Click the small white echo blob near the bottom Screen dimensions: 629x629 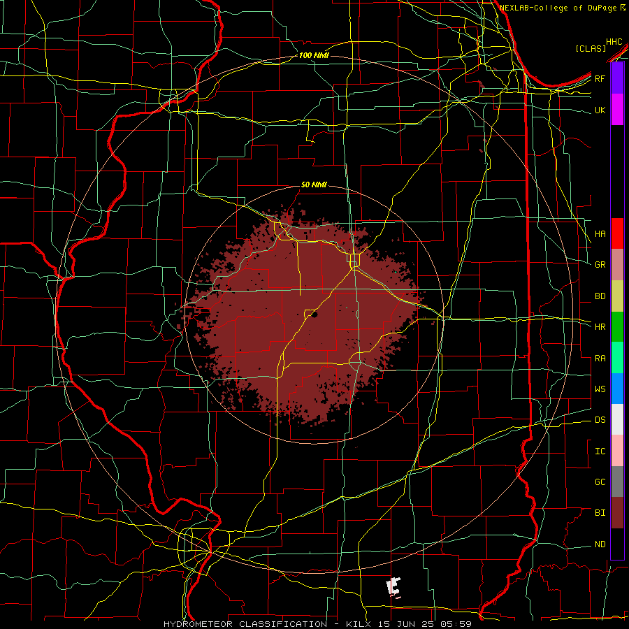(x=393, y=588)
